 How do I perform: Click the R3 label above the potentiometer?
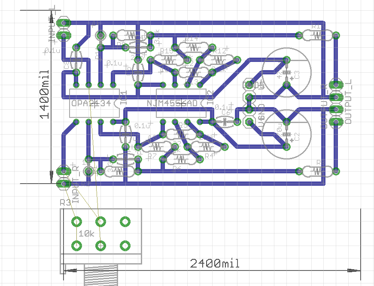click(x=65, y=202)
